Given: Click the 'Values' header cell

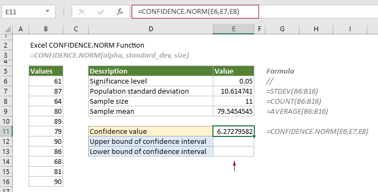Looking at the screenshot, I should (x=46, y=71).
